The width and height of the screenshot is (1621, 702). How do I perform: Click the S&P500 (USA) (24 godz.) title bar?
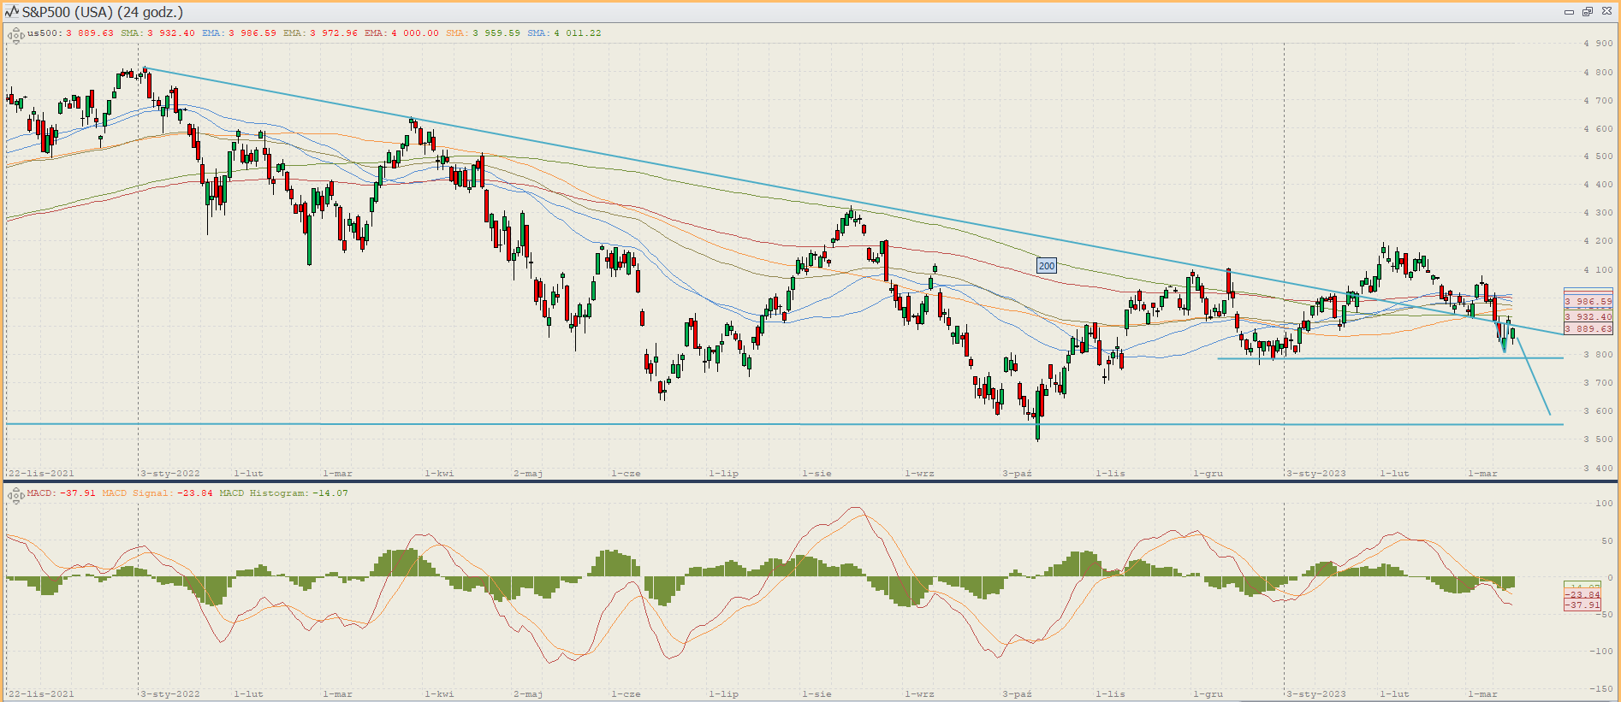[x=103, y=12]
